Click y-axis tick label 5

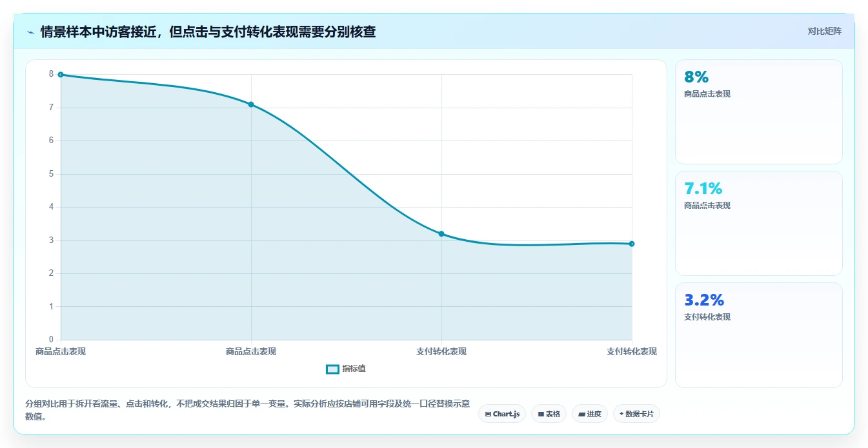click(x=51, y=174)
